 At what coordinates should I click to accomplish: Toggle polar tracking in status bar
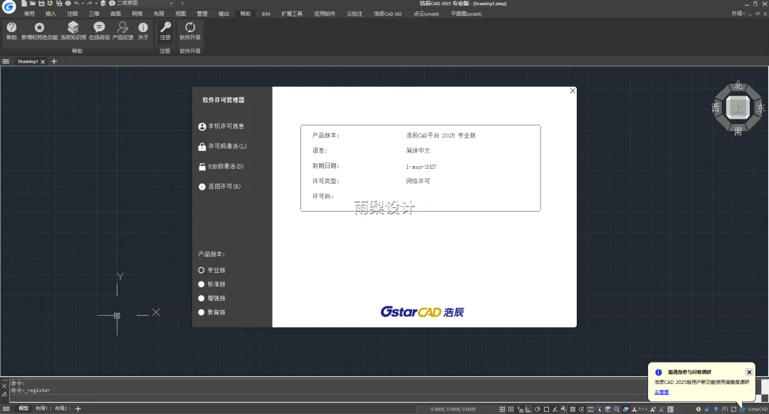click(x=537, y=409)
